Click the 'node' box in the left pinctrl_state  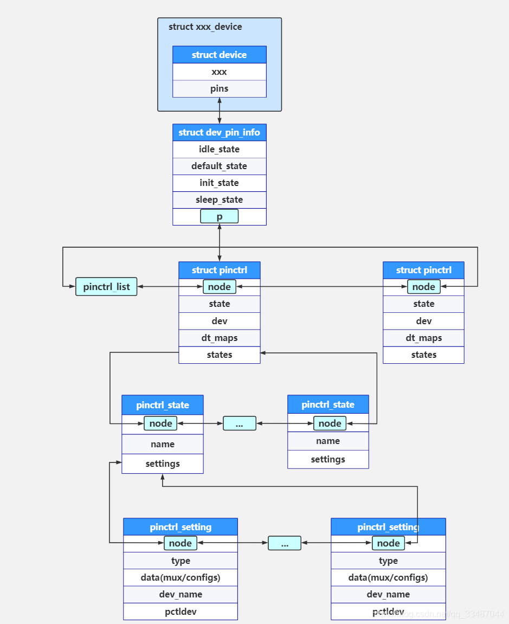tap(160, 423)
